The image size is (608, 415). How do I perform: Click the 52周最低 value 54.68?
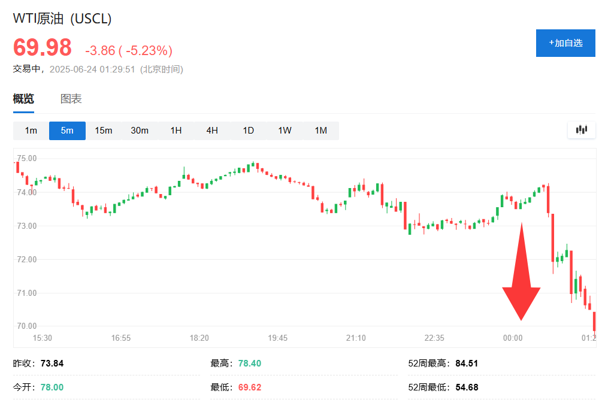(467, 387)
